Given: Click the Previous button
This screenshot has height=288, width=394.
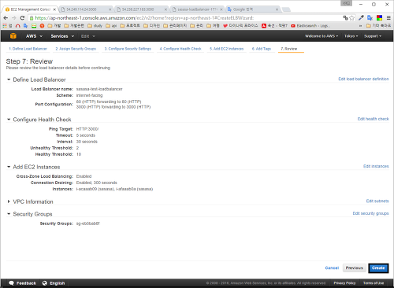Looking at the screenshot, I should click(355, 268).
